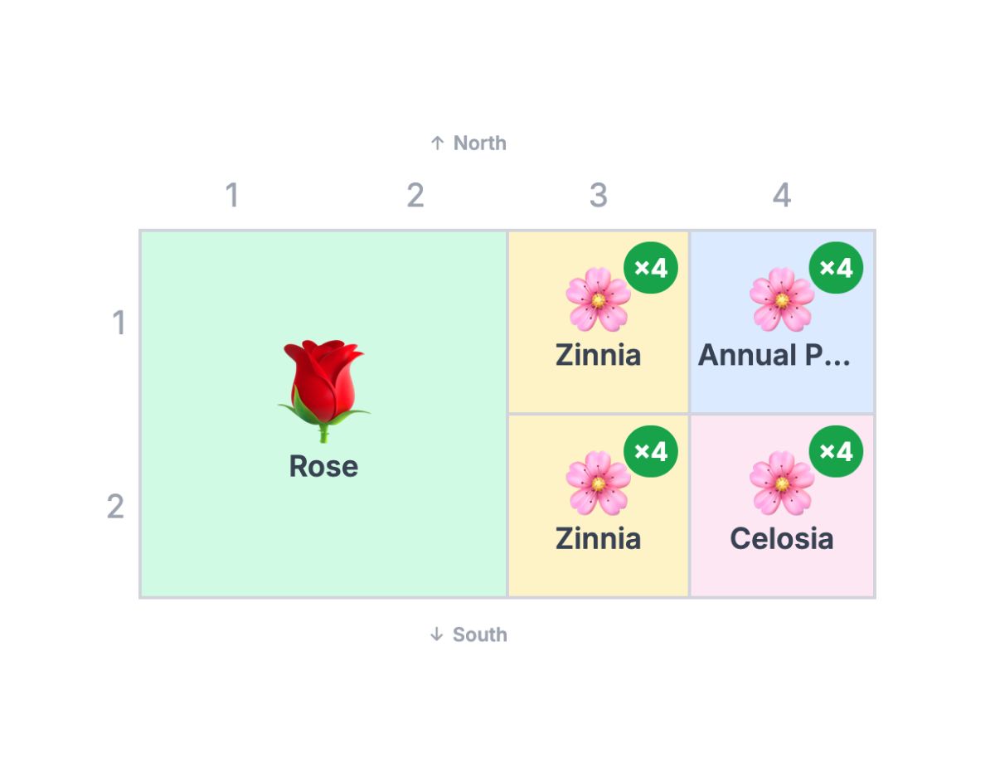Click column header number 2
Viewport: 995px width, 763px height.
pos(415,196)
